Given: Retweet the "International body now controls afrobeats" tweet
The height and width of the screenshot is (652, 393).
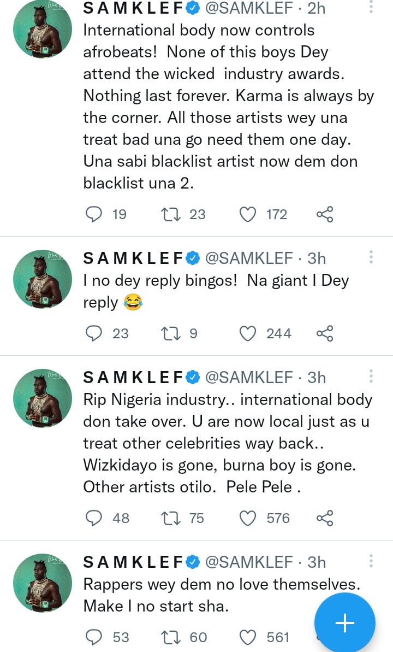Looking at the screenshot, I should (x=171, y=214).
